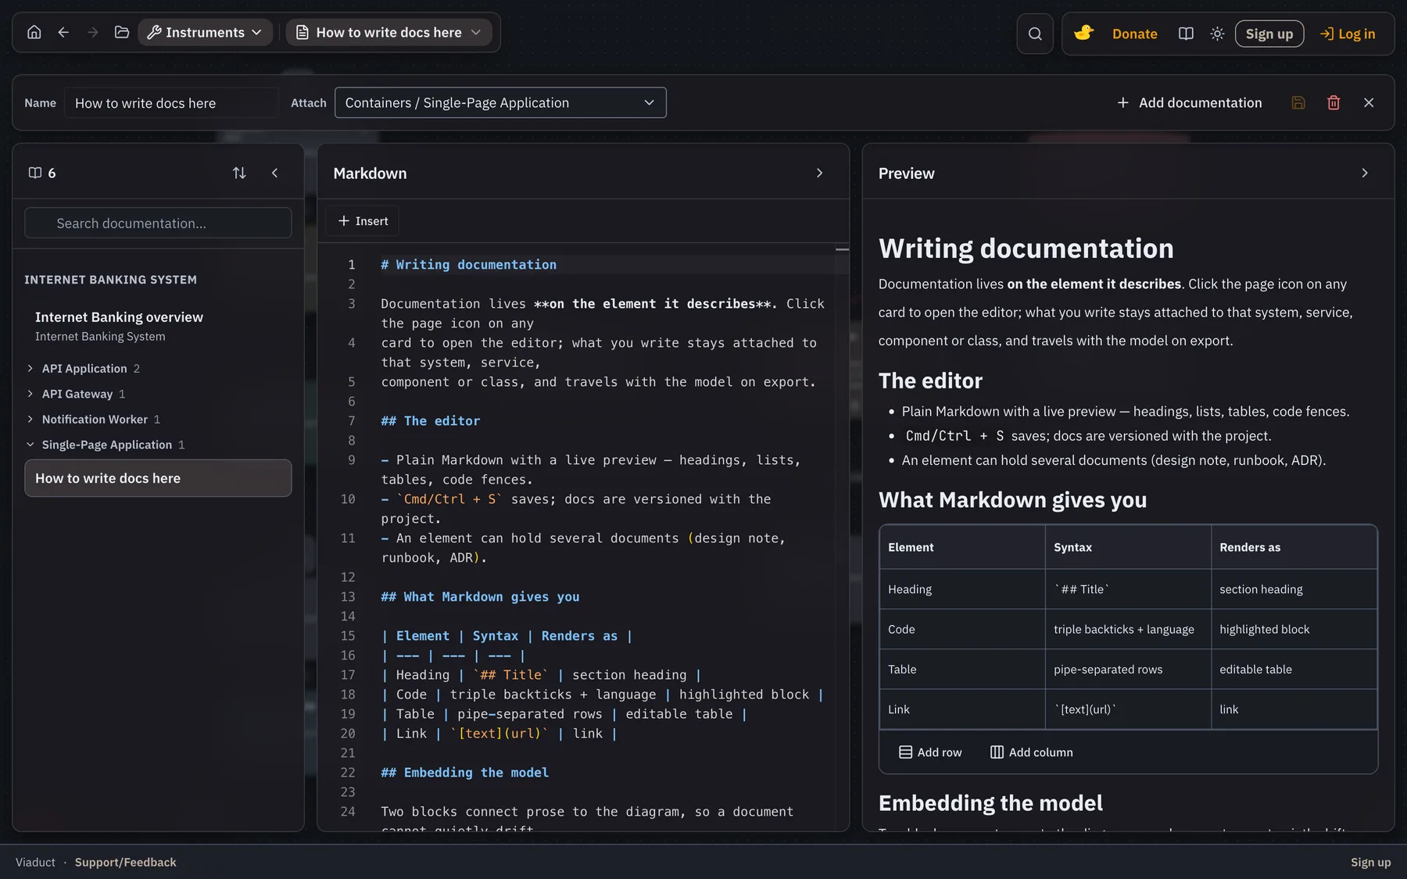Image resolution: width=1407 pixels, height=879 pixels.
Task: Collapse the documentation list panel chevron
Action: [x=274, y=173]
